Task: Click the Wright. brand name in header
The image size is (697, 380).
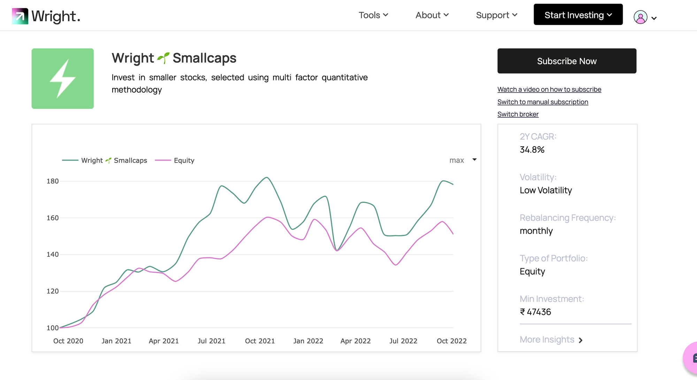Action: click(x=56, y=16)
